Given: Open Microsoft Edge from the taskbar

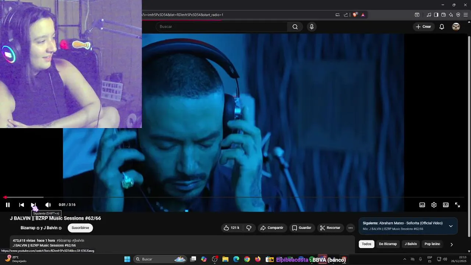Looking at the screenshot, I should point(236,259).
